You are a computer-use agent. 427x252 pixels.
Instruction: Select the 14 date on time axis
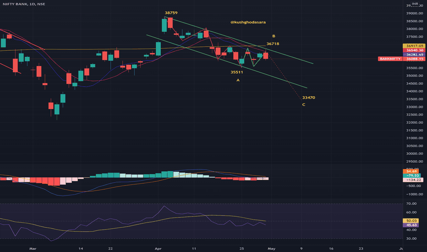[81, 248]
